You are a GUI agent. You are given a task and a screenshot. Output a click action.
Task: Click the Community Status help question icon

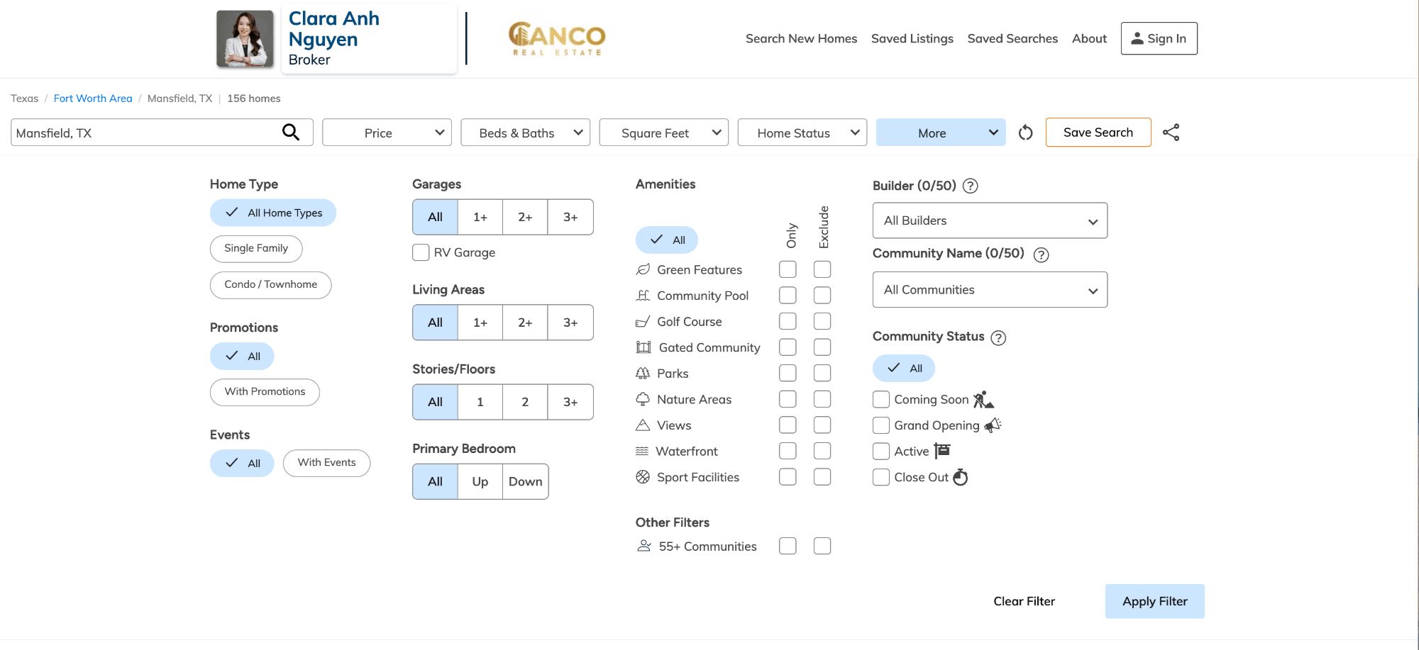(998, 337)
